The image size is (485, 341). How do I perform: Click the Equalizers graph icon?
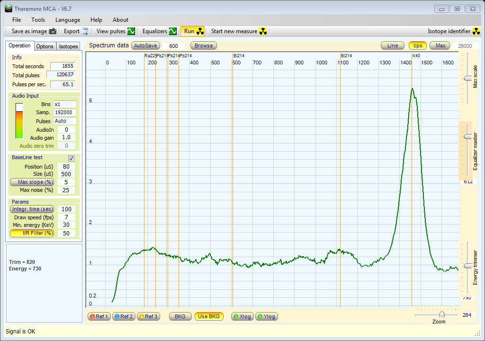click(x=173, y=31)
